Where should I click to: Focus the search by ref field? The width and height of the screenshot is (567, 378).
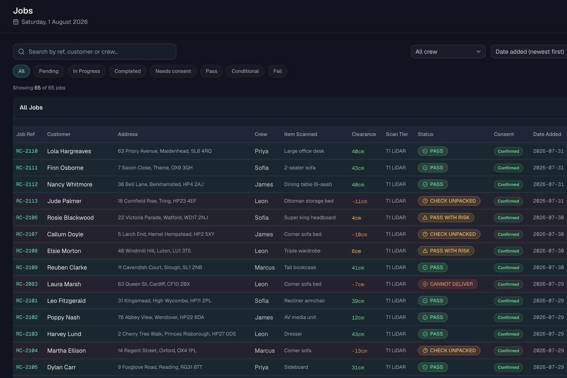[x=95, y=52]
